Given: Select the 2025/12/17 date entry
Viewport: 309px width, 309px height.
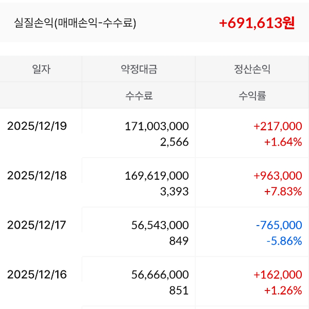Looking at the screenshot, I should [x=37, y=225].
